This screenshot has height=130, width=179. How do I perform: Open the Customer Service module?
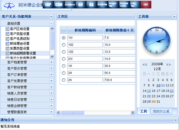124,5
